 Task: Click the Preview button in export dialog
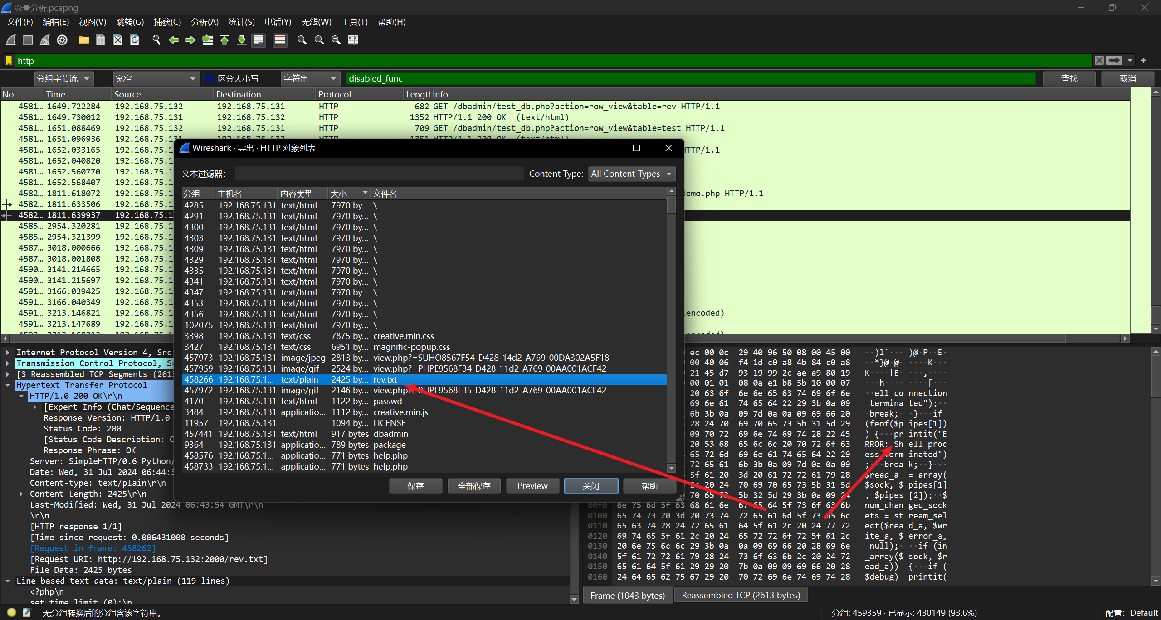[532, 486]
